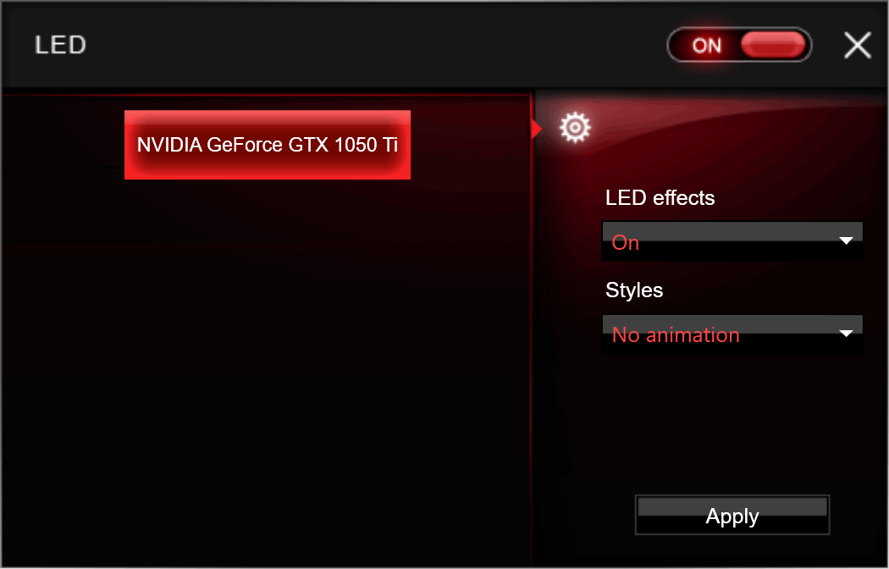Open the gear settings icon
Viewport: 889px width, 569px height.
click(x=575, y=128)
